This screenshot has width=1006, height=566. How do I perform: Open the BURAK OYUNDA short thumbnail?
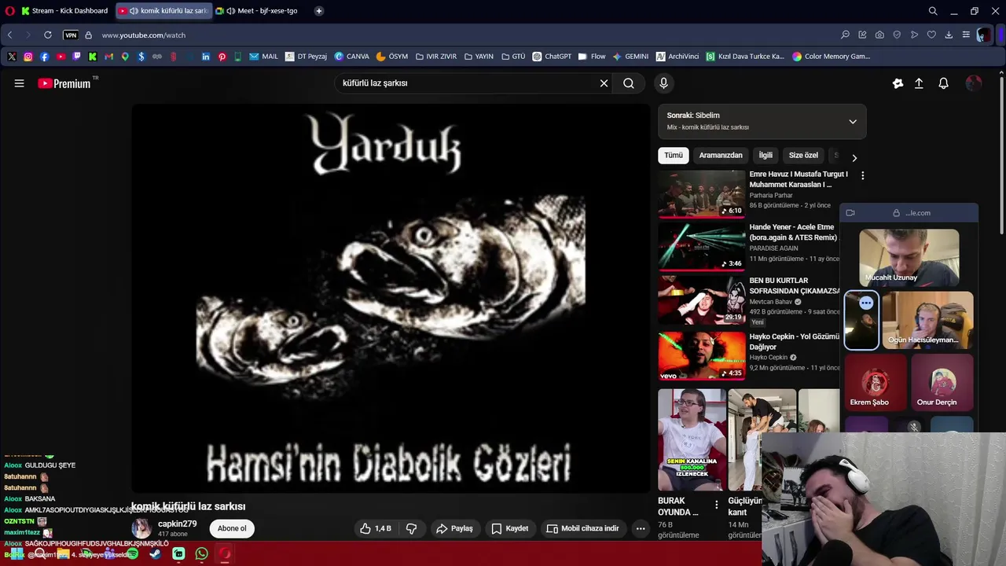pos(692,439)
